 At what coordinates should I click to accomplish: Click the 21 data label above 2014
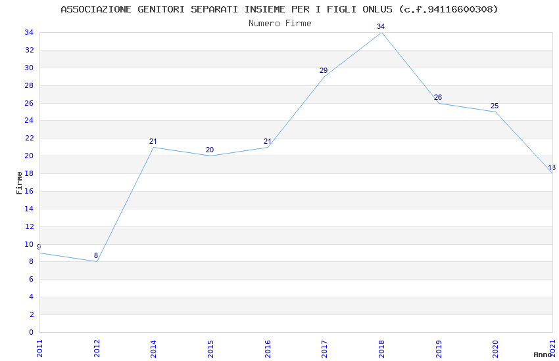pos(153,141)
